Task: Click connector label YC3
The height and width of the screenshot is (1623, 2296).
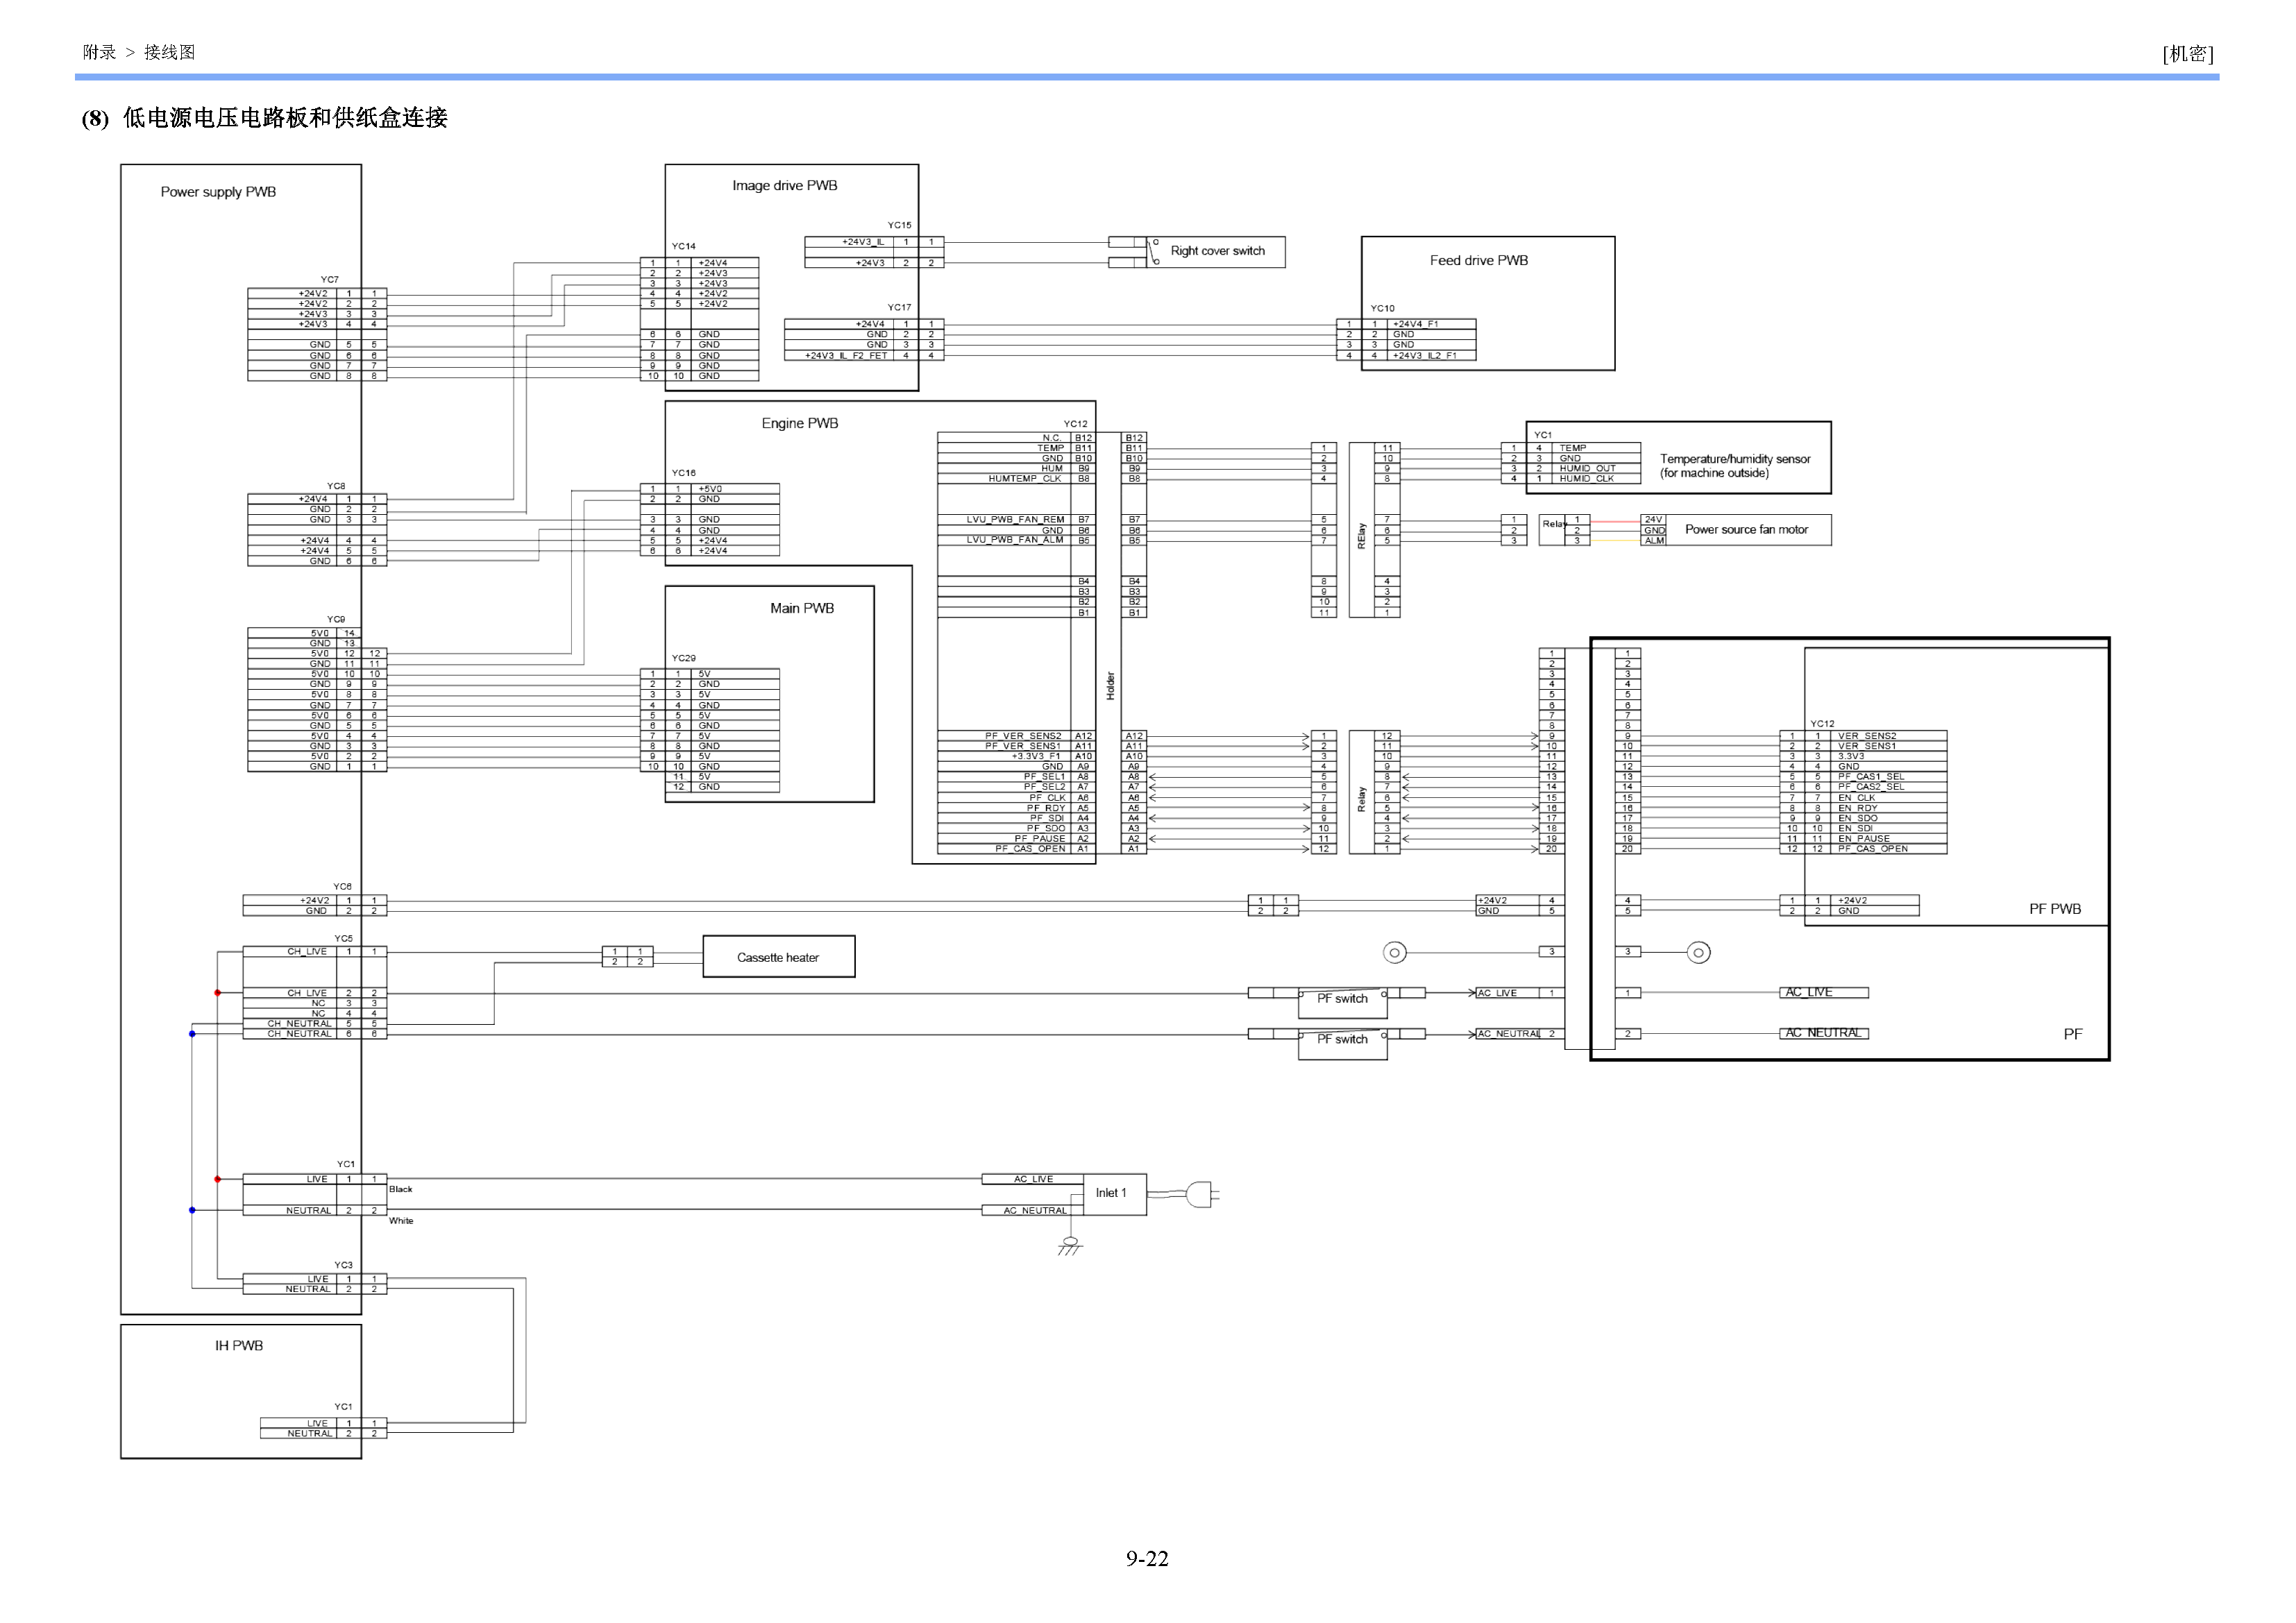Action: 343,1266
